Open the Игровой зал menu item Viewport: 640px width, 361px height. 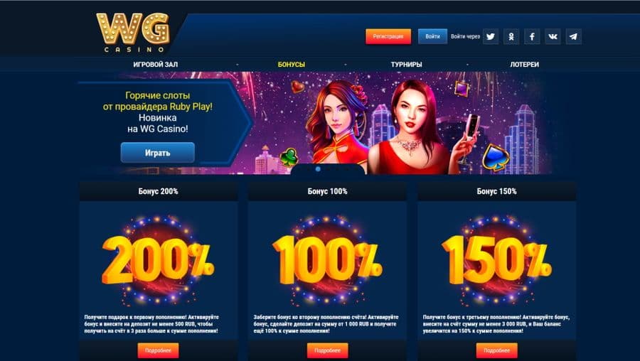pyautogui.click(x=156, y=65)
